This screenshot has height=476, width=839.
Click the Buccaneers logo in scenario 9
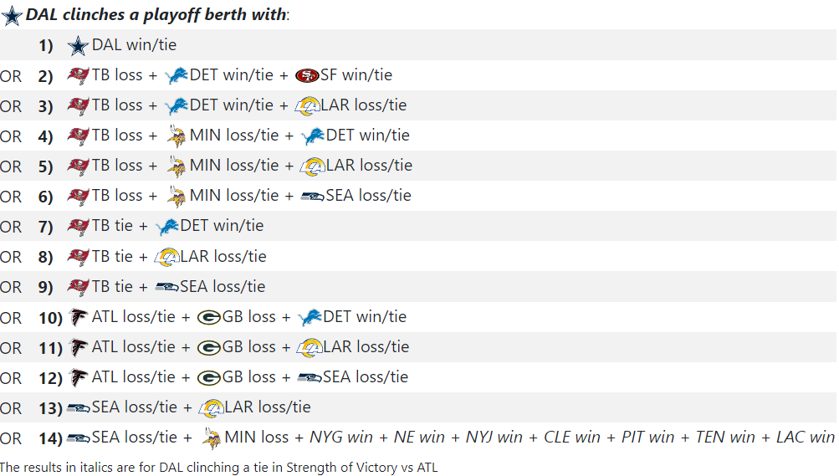coord(78,287)
